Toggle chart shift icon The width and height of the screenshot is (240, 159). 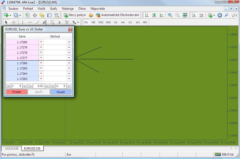click(x=201, y=15)
